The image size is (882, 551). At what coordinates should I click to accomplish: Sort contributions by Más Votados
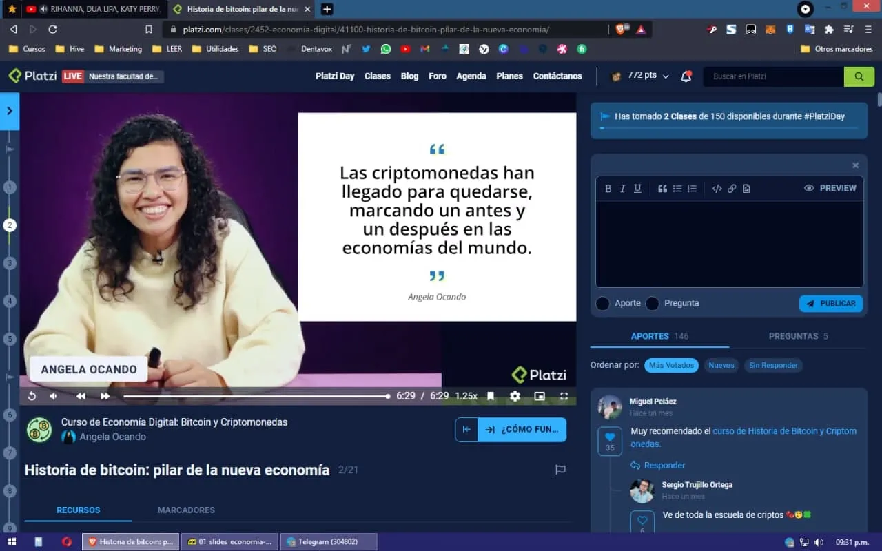pos(671,366)
